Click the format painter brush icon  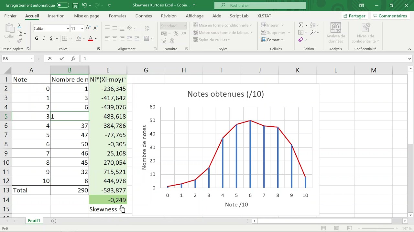click(x=19, y=41)
